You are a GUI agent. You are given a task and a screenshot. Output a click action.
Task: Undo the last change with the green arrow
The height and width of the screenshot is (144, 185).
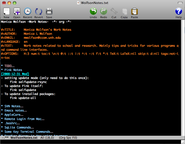pos(93,11)
